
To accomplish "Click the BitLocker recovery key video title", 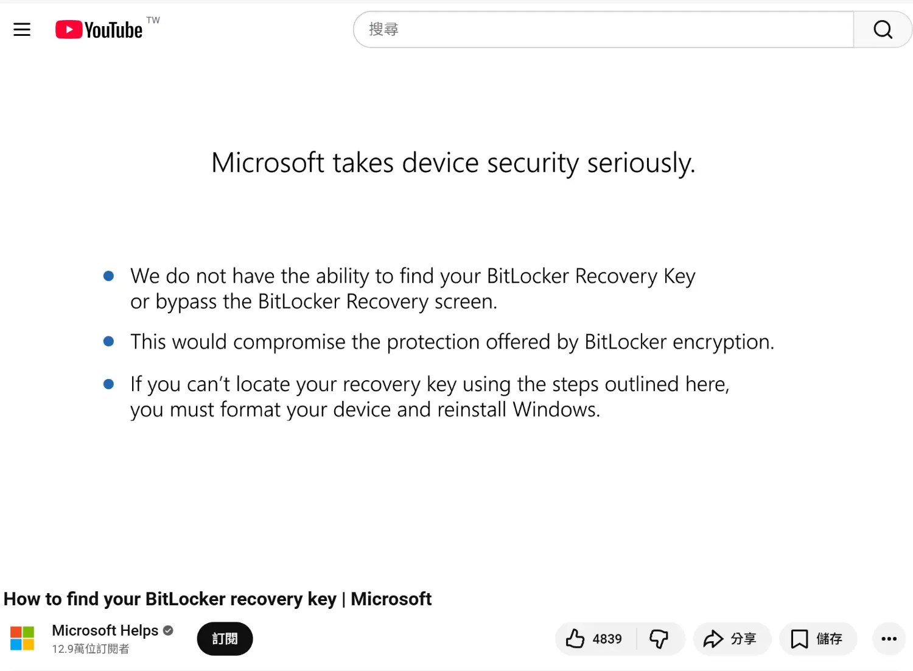I will pos(217,599).
